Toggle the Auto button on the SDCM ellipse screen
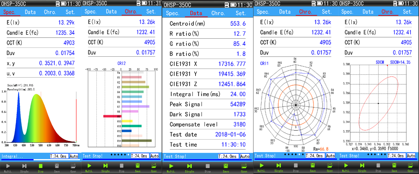 tap(413, 156)
